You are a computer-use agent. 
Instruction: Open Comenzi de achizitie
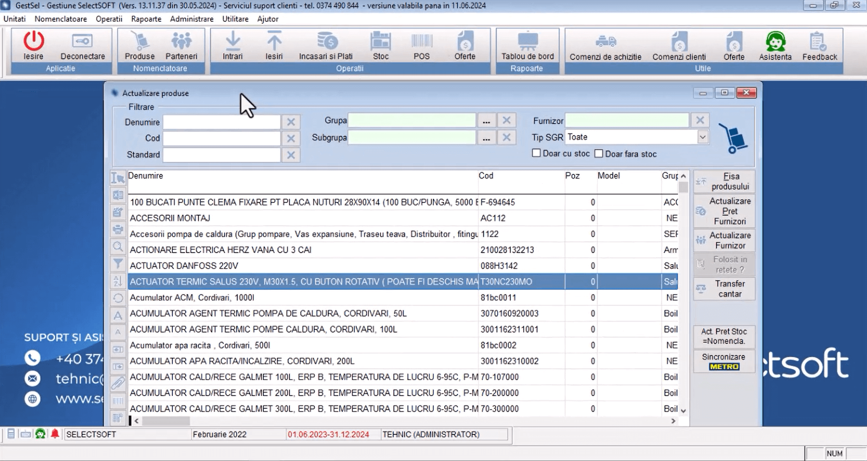click(x=605, y=42)
